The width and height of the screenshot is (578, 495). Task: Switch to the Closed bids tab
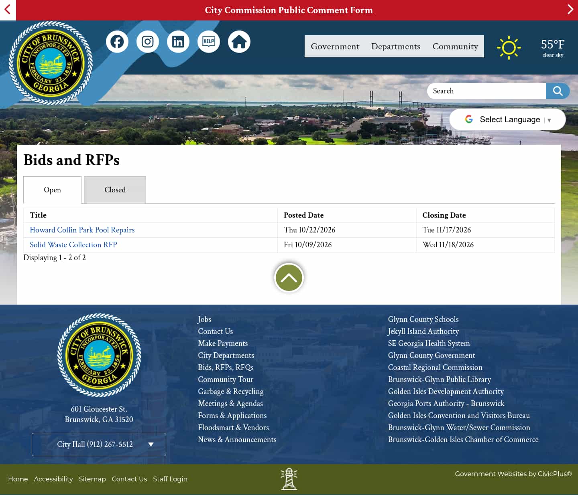tap(115, 190)
